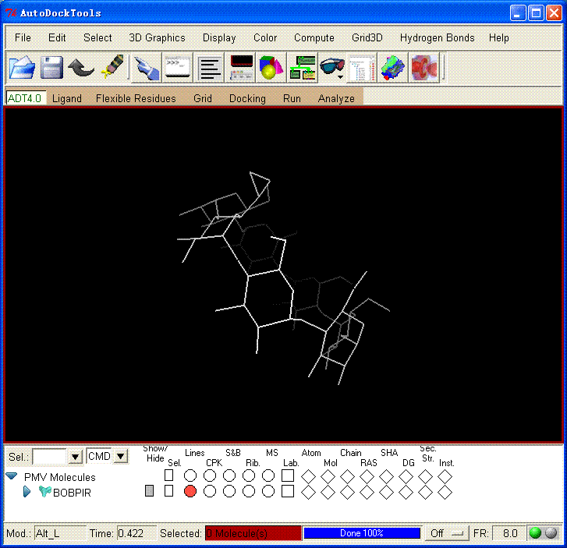Screen dimensions: 567x548
Task: Click the red isosurface icon in toolbar
Action: (424, 68)
